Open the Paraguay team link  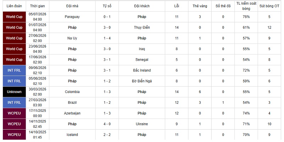pyautogui.click(x=72, y=17)
